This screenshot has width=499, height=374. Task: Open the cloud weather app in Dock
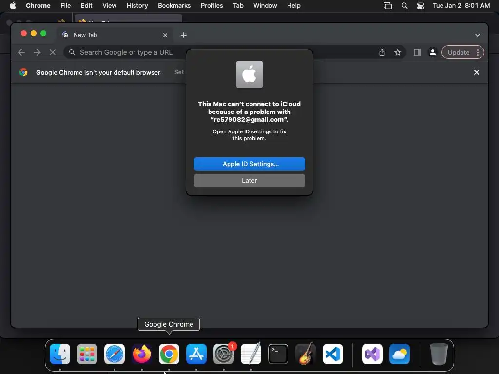tap(400, 354)
